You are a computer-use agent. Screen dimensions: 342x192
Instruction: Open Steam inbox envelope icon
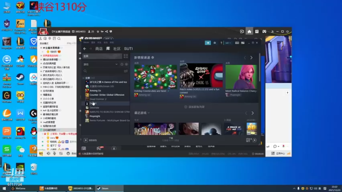pyautogui.click(x=215, y=43)
